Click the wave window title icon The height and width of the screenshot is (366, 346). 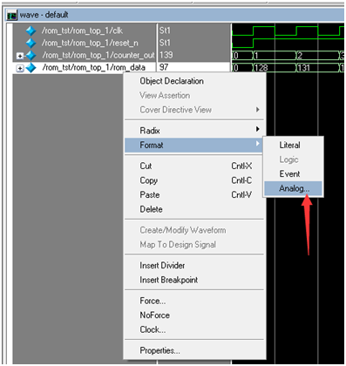[x=12, y=15]
